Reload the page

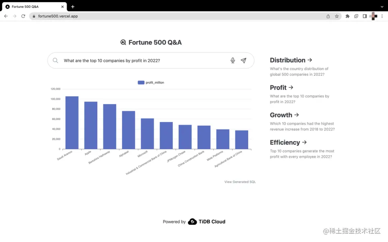23,16
